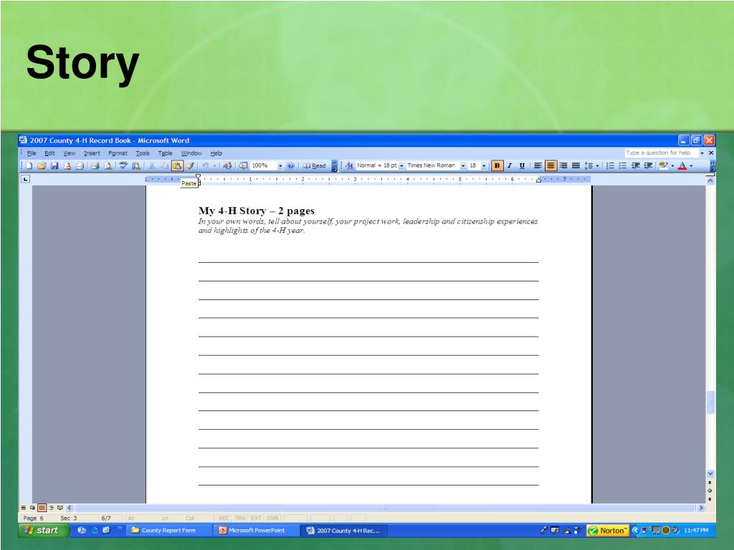This screenshot has width=734, height=550.
Task: Toggle Italic formatting
Action: pos(510,165)
